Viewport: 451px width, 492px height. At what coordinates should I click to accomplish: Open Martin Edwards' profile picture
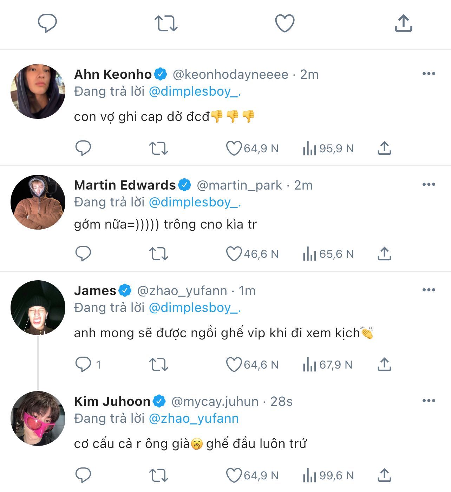(38, 202)
